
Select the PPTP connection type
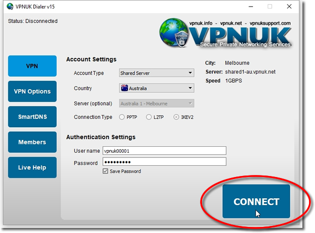[122, 117]
